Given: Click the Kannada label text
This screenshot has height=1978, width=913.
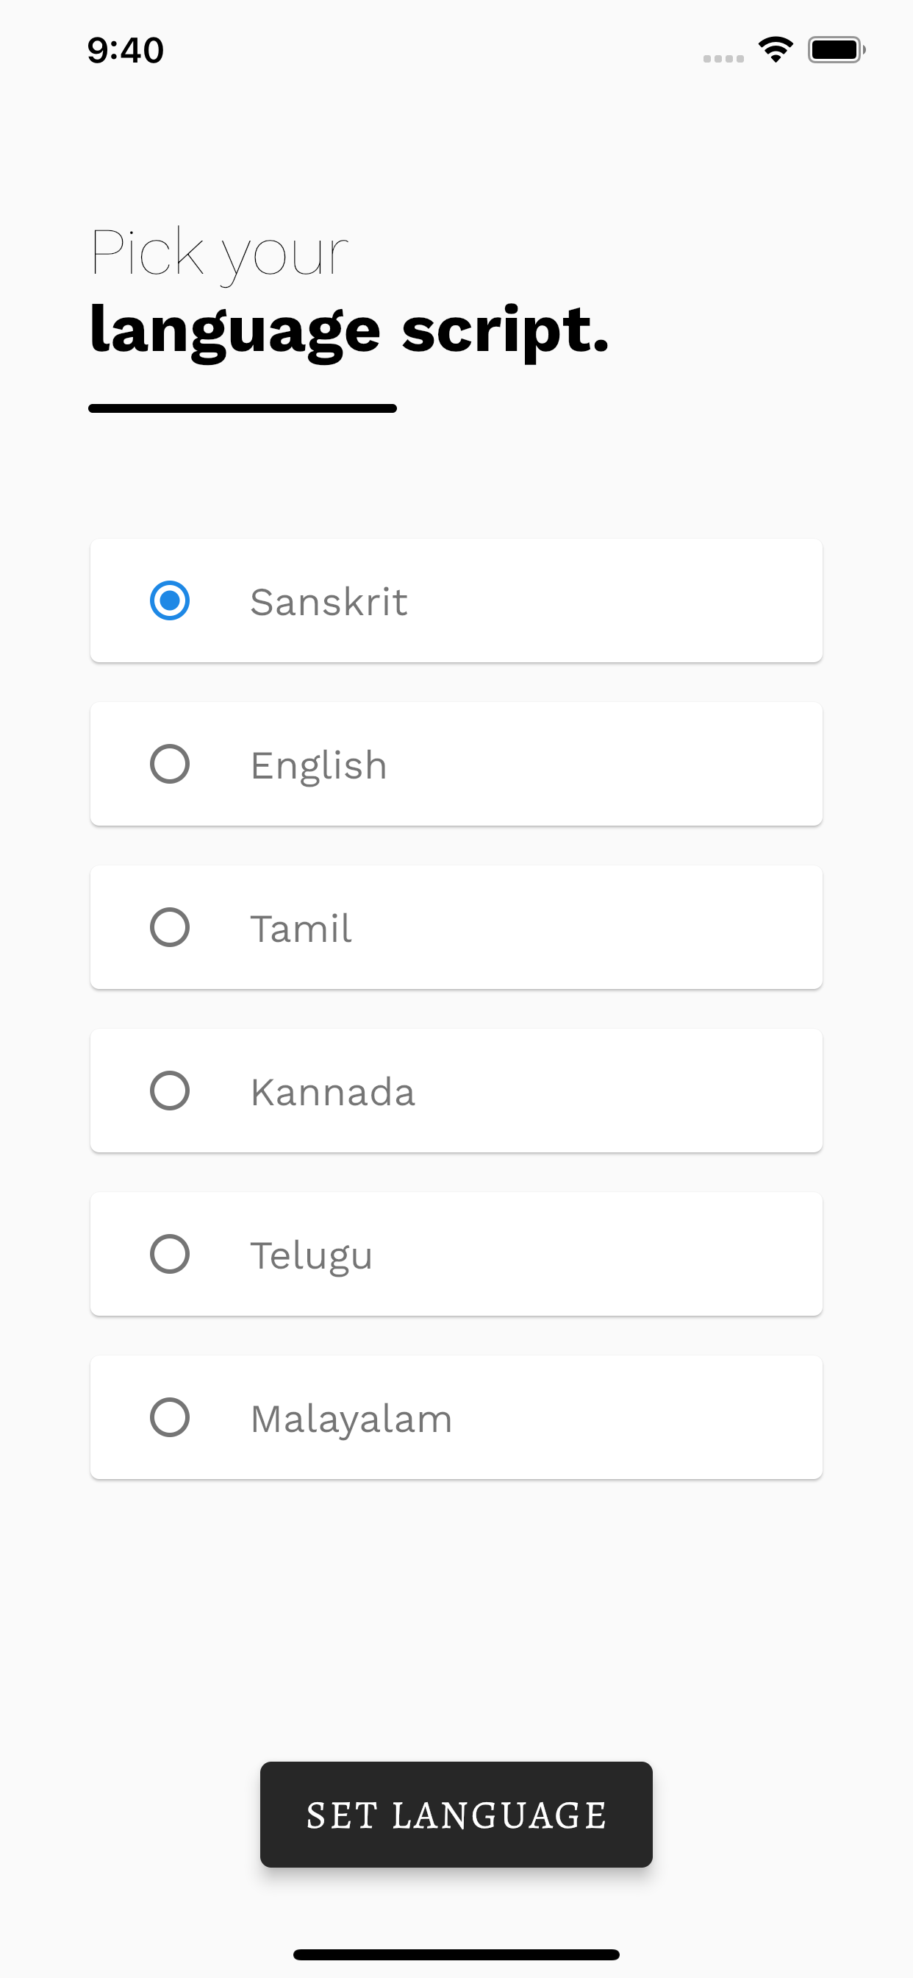Looking at the screenshot, I should 333,1092.
